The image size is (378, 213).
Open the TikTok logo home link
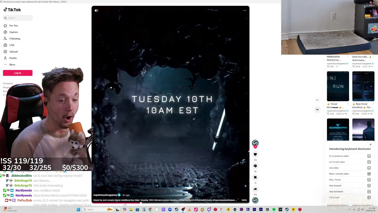12,10
